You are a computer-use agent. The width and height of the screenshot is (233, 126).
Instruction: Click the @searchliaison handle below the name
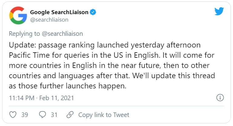[x=49, y=20]
